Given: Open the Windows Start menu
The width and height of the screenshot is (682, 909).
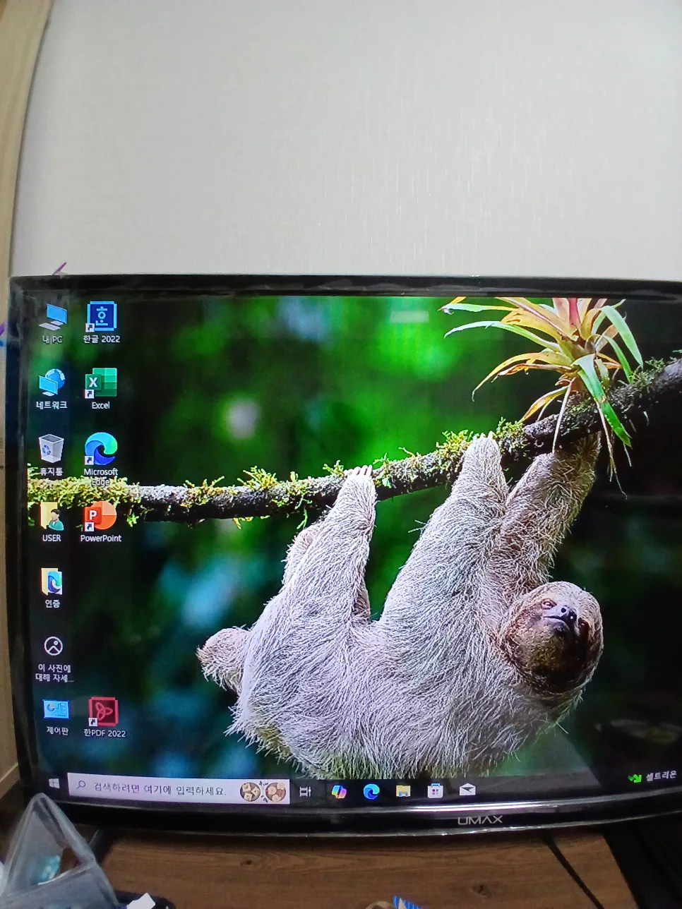Looking at the screenshot, I should point(54,784).
